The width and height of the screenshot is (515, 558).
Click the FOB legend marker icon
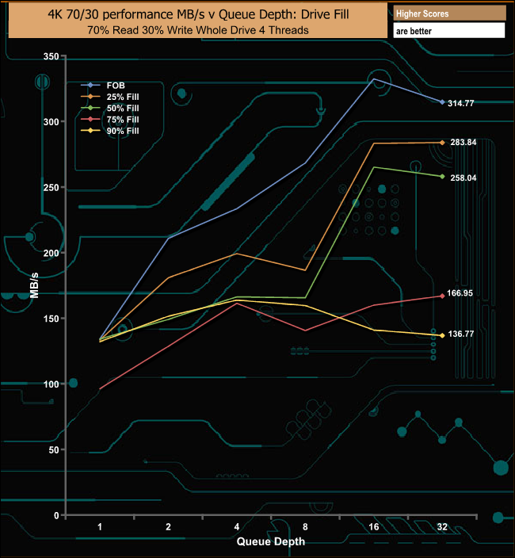pos(90,84)
